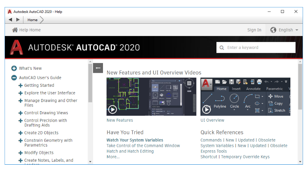Select Modify Objects tree item text
Screen dimensions: 306x171
(x=39, y=153)
